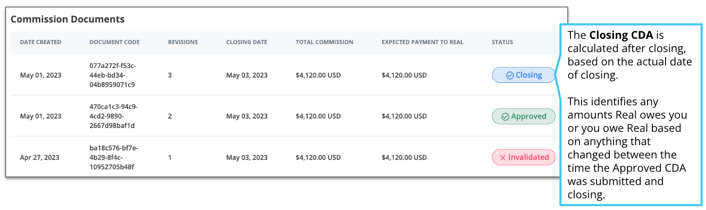Sort by Status column header
Viewport: 706px width, 210px height.
[x=502, y=42]
